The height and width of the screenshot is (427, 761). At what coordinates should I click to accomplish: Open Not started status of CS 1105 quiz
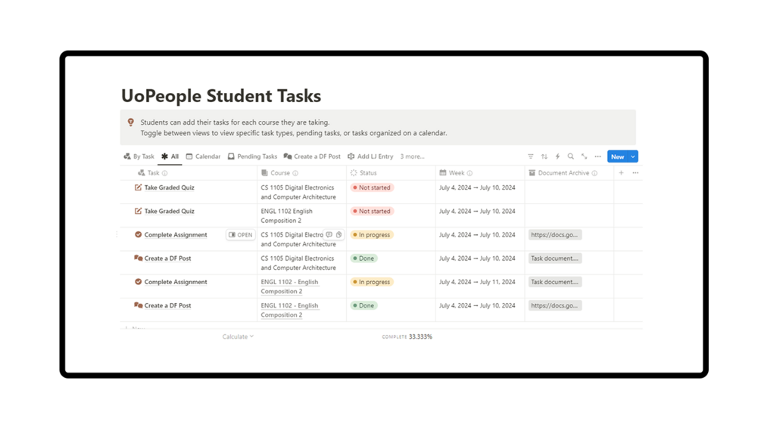pos(372,187)
